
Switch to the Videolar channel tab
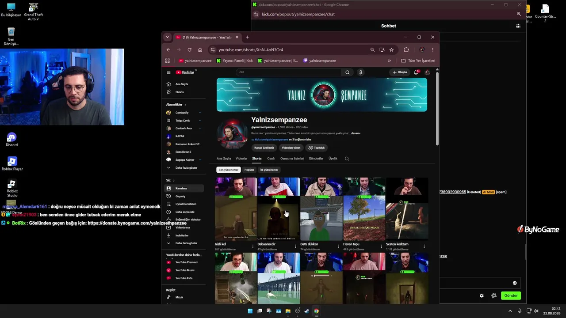click(x=241, y=159)
